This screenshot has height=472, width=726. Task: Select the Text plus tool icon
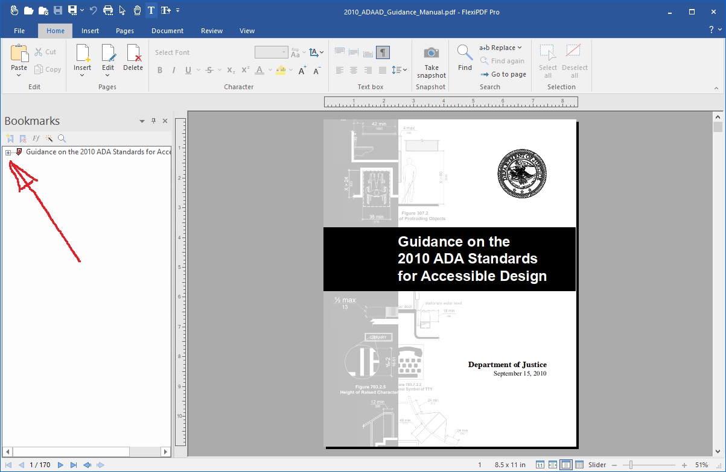(x=165, y=10)
